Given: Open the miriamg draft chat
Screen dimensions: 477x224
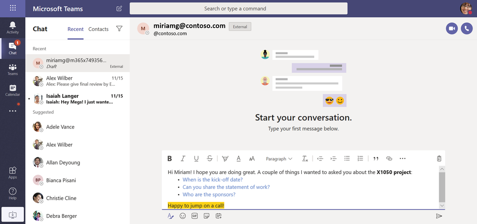Looking at the screenshot, I should 77,63.
